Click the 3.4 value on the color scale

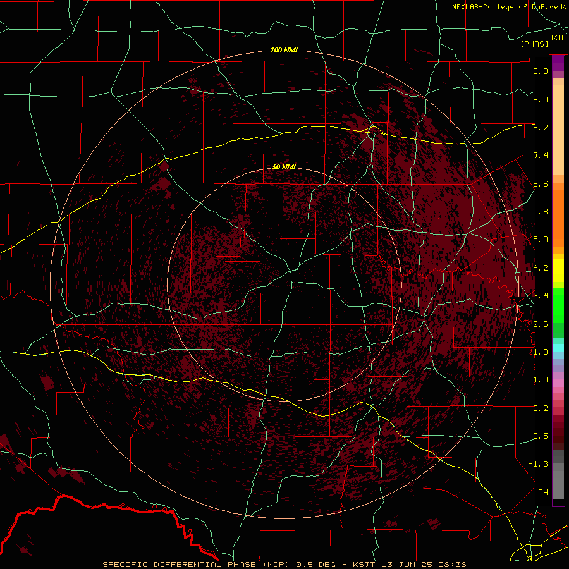click(x=541, y=296)
